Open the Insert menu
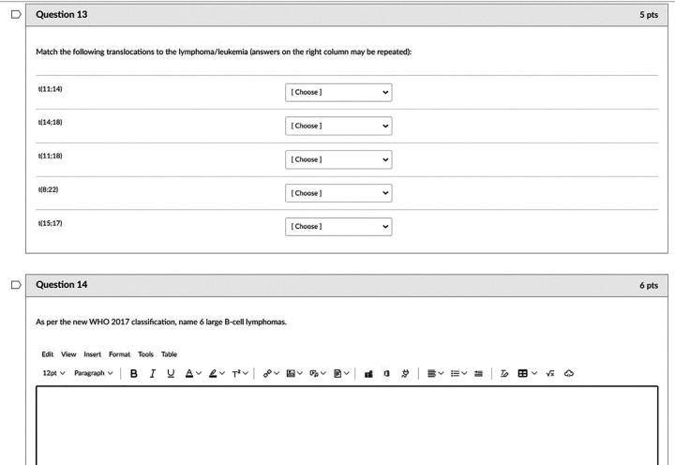Screen dimensions: 675x465 93,354
